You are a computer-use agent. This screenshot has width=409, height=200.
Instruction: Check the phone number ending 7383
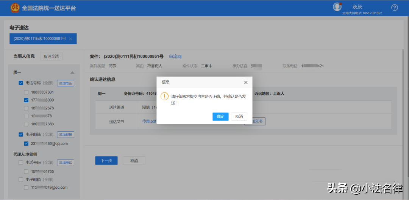[27, 124]
